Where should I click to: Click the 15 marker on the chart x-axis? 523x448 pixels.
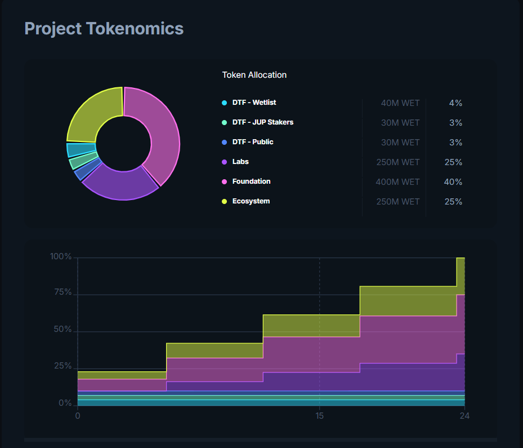[319, 416]
